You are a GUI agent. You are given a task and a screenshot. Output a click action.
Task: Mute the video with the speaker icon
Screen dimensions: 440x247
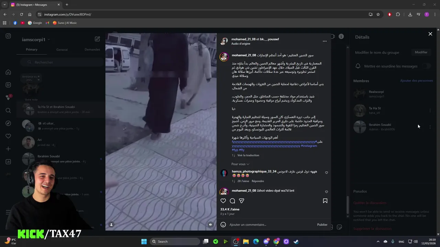pyautogui.click(x=211, y=225)
